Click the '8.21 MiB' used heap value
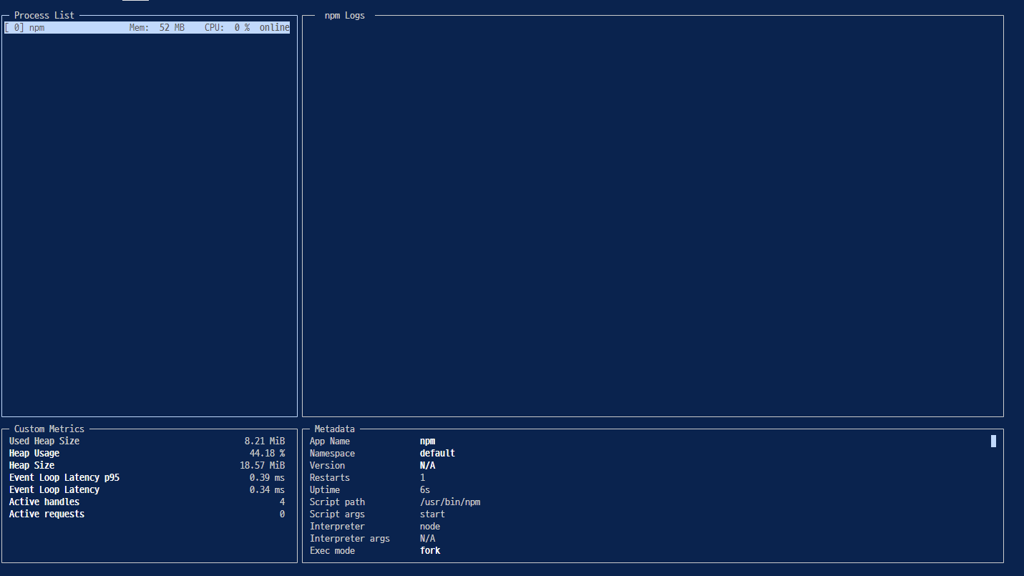Image resolution: width=1024 pixels, height=576 pixels. coord(265,441)
